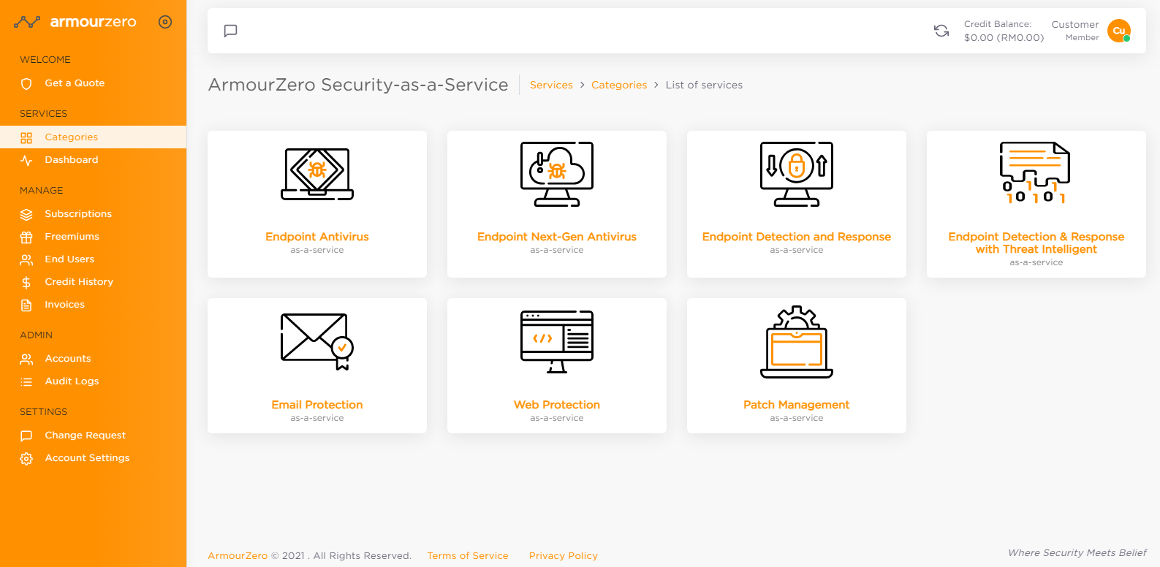Screen dimensions: 1160x567
Task: Click the Customer Member name text
Action: coord(1075,31)
